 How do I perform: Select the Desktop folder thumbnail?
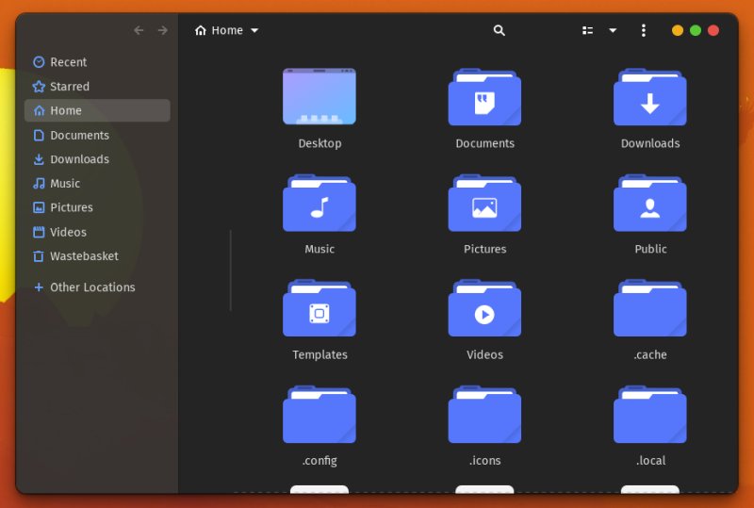320,97
